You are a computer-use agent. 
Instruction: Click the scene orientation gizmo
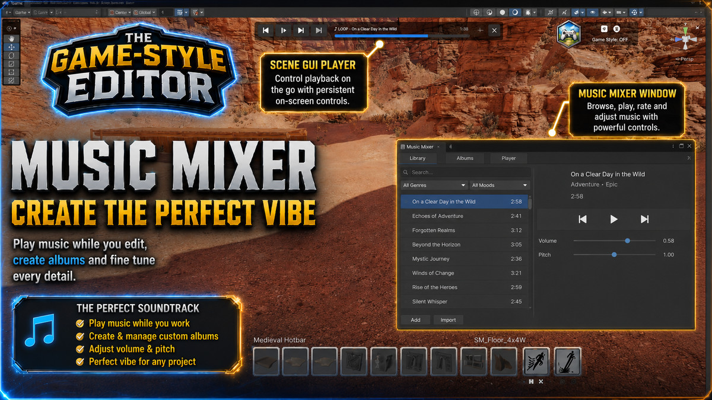[x=686, y=40]
